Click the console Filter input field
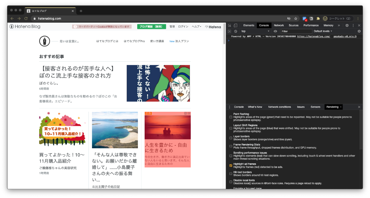The height and width of the screenshot is (198, 370). pos(296,31)
